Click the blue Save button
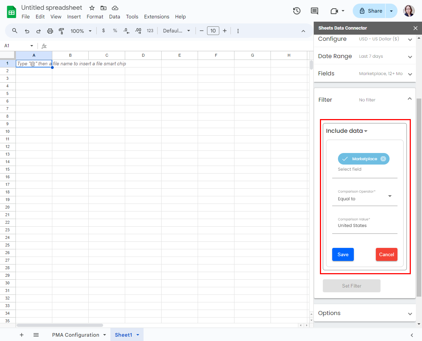Screen dimensions: 422x341 point(343,254)
